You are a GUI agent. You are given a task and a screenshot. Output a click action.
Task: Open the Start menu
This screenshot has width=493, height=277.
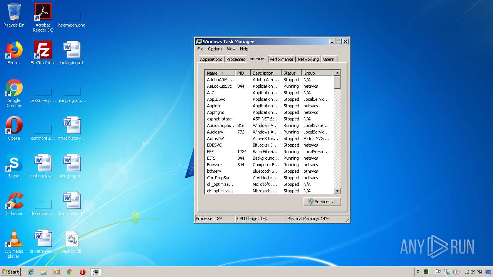coord(10,272)
